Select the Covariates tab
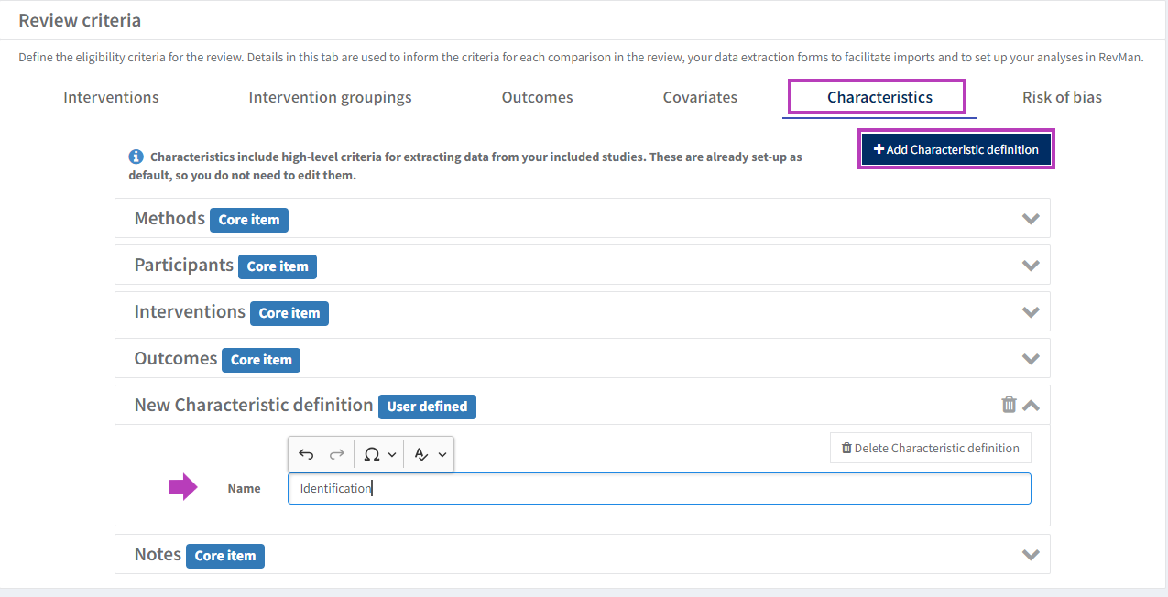 [700, 97]
